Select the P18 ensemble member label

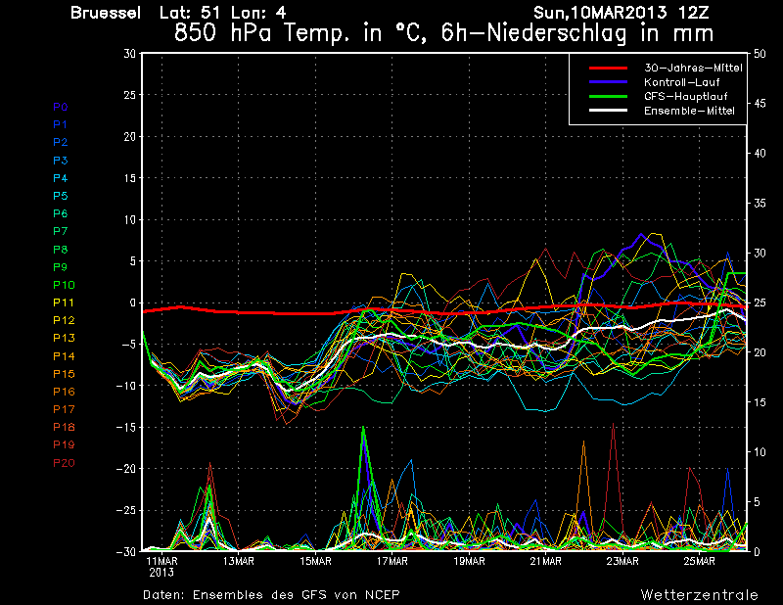[x=64, y=427]
